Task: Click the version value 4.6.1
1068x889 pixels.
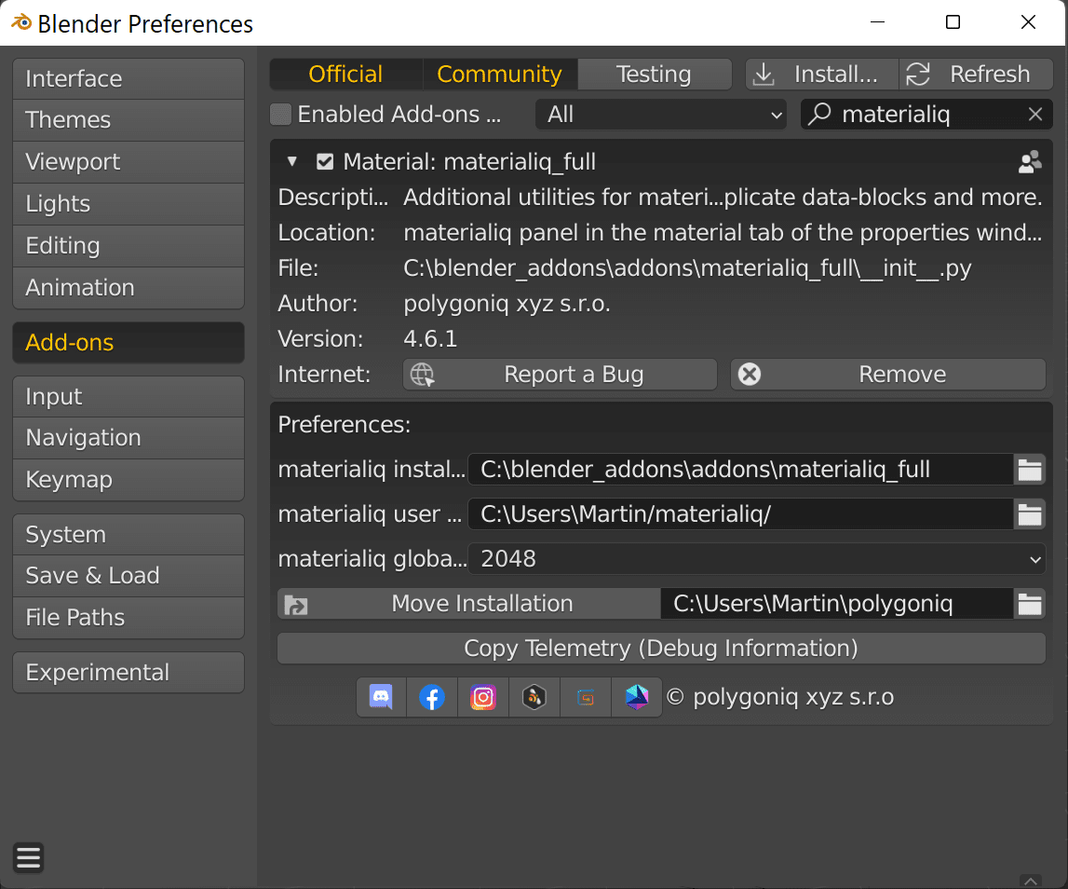Action: pos(430,339)
